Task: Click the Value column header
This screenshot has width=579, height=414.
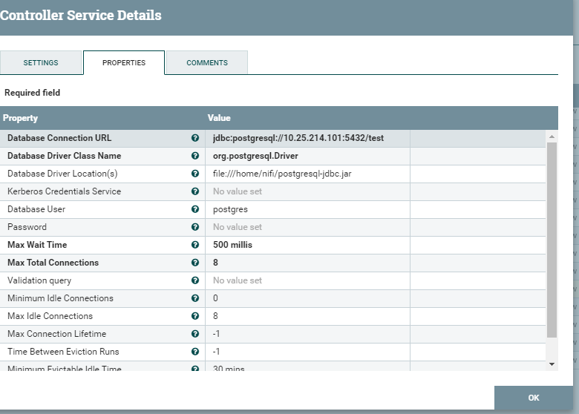Action: click(x=219, y=118)
